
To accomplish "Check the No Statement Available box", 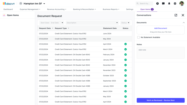I will (x=138, y=37).
